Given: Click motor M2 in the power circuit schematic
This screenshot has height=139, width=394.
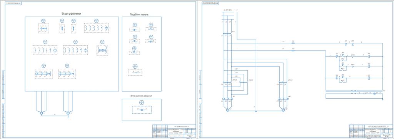Looking at the screenshot, I should pos(282,110).
